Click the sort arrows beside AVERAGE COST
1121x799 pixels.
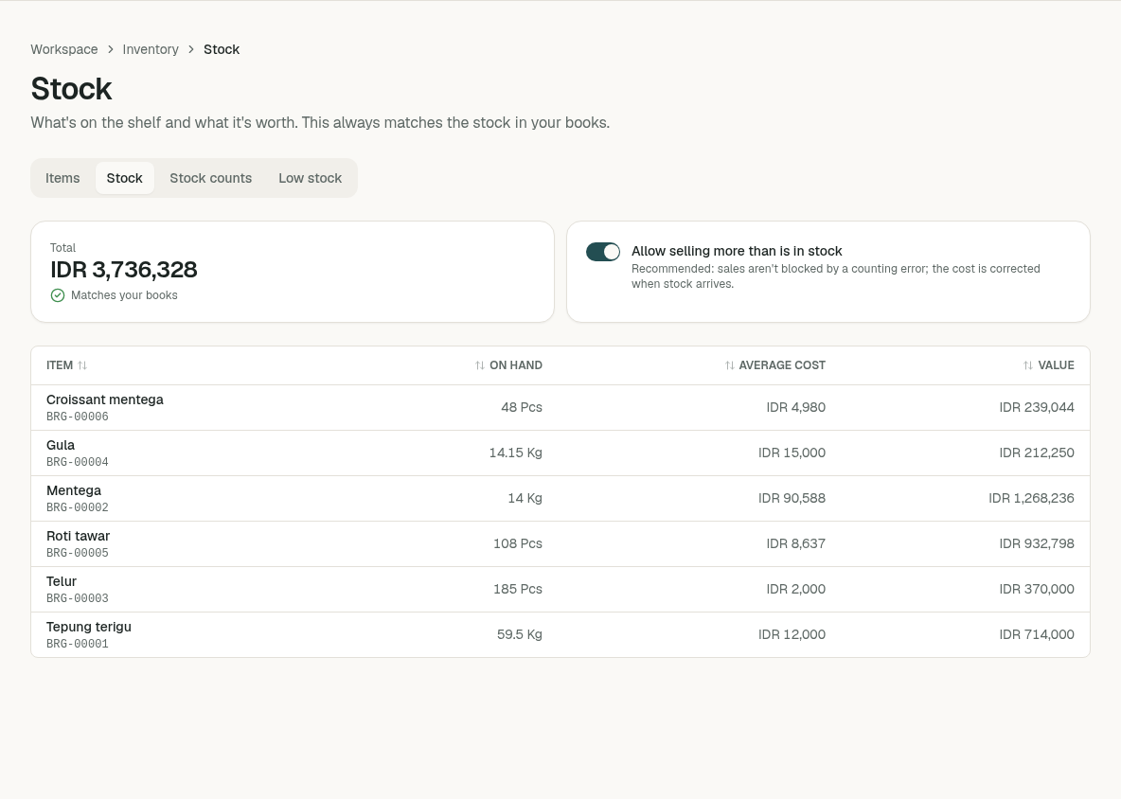tap(729, 365)
